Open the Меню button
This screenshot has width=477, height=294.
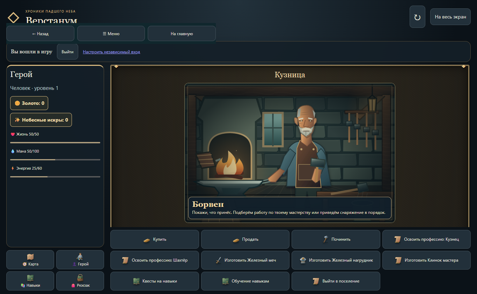point(111,33)
